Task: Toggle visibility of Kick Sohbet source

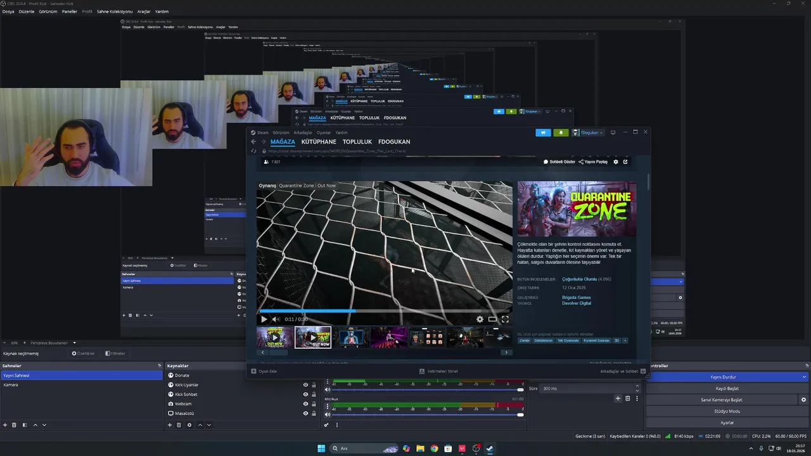Action: click(x=305, y=394)
